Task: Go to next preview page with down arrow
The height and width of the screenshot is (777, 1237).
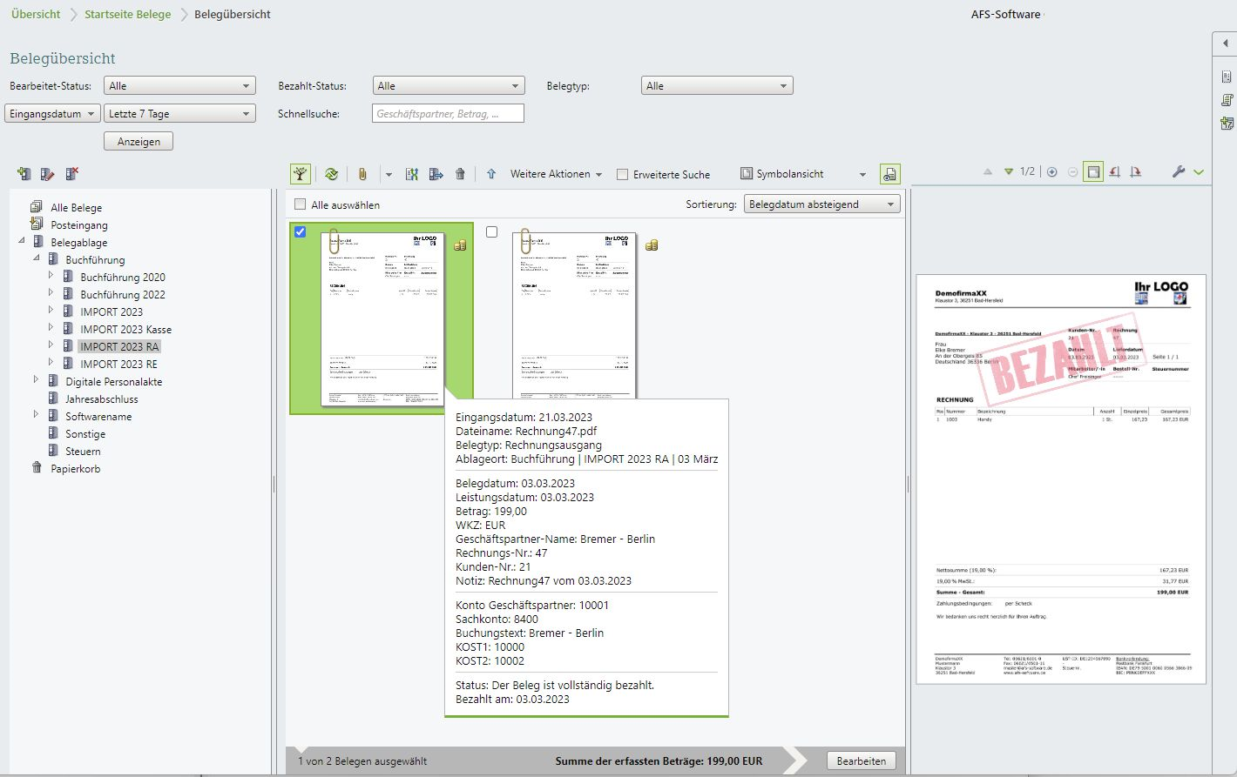Action: pyautogui.click(x=1009, y=172)
